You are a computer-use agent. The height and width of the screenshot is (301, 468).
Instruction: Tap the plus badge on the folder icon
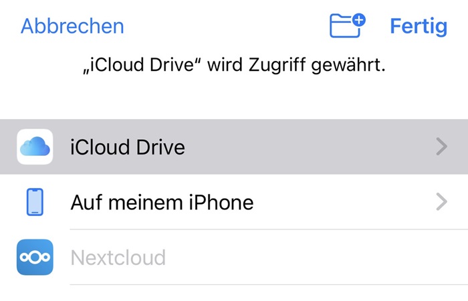tap(359, 20)
